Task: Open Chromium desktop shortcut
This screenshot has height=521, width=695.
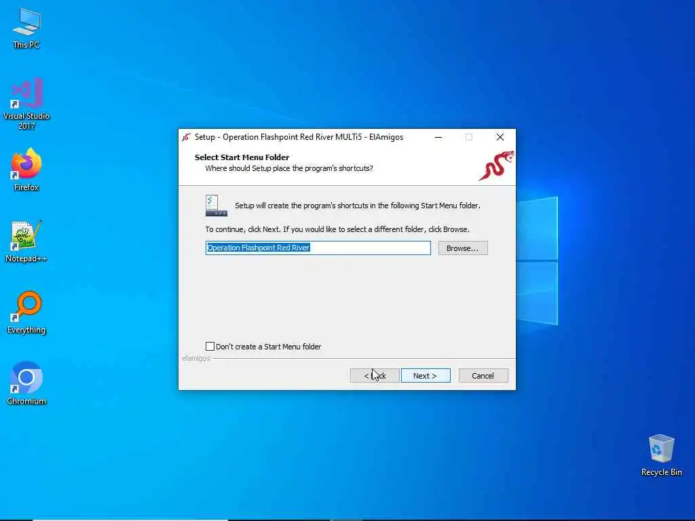Action: click(26, 383)
